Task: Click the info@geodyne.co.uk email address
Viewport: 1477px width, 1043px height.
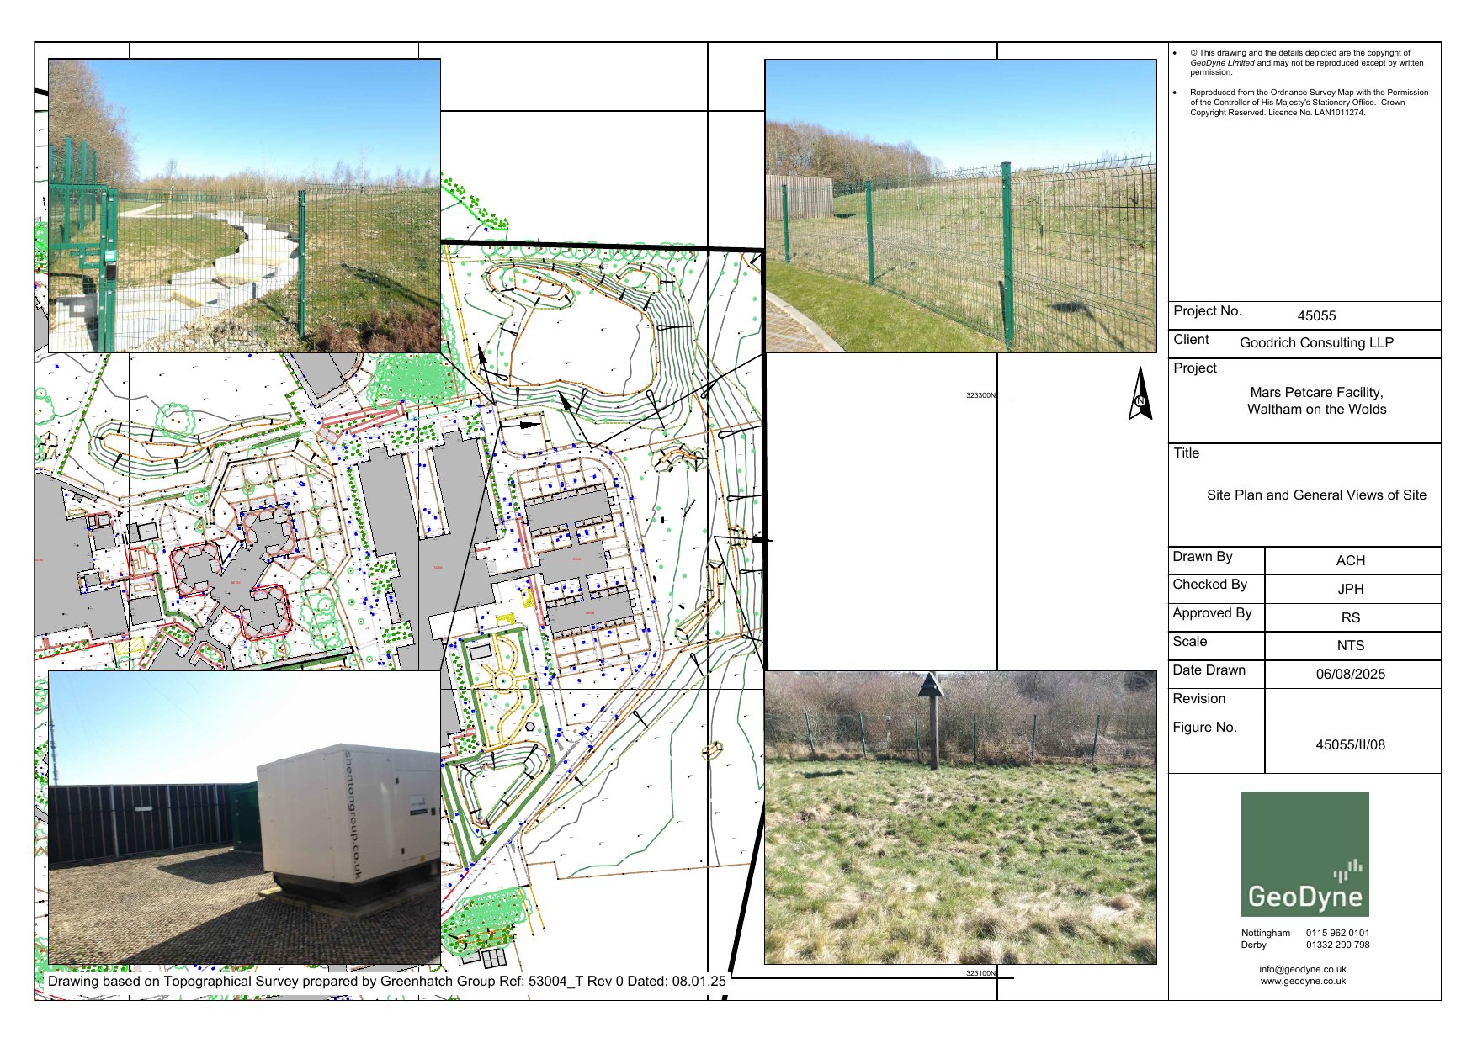Action: pyautogui.click(x=1302, y=969)
